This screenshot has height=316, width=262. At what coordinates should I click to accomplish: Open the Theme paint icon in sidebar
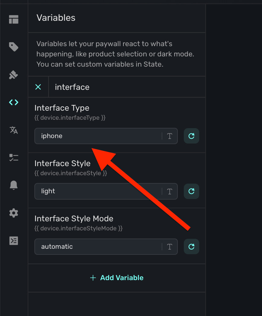[x=14, y=75]
